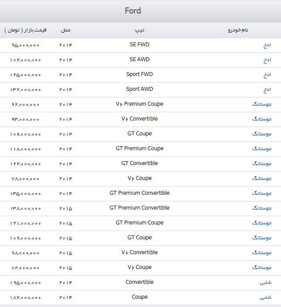Select the V6 Premium Coupe type cell
This screenshot has height=307, width=281.
pyautogui.click(x=140, y=104)
